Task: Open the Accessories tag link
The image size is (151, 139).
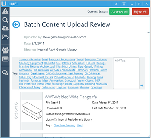Action: (x=79, y=63)
